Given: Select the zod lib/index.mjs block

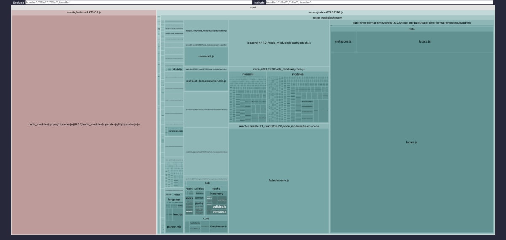Looking at the screenshot, I should pos(206,31).
